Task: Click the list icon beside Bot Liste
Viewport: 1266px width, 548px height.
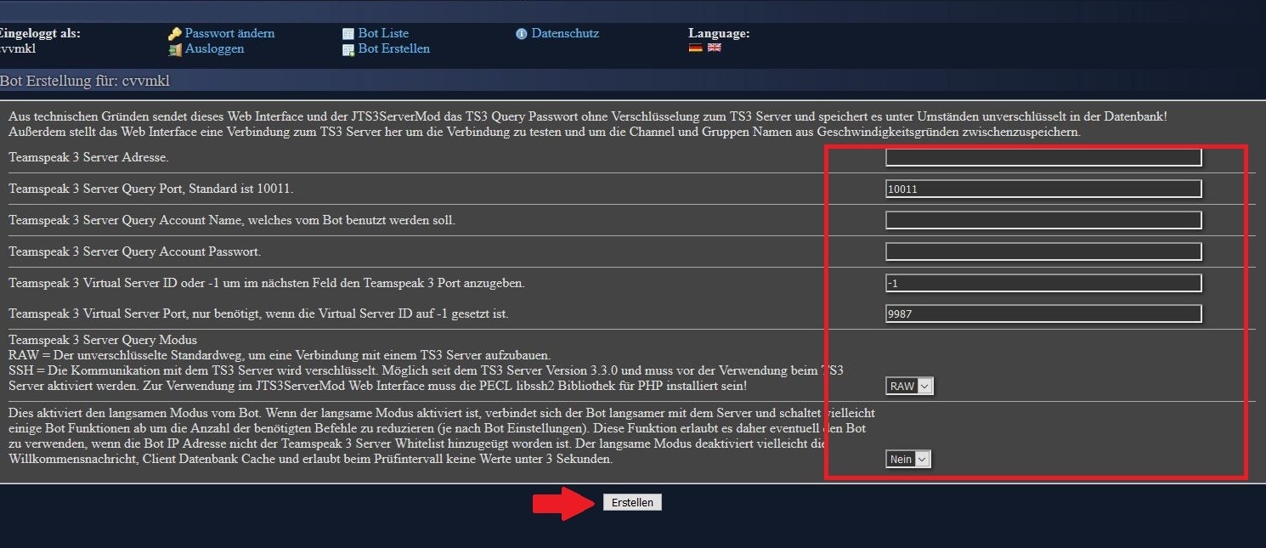Action: point(348,34)
